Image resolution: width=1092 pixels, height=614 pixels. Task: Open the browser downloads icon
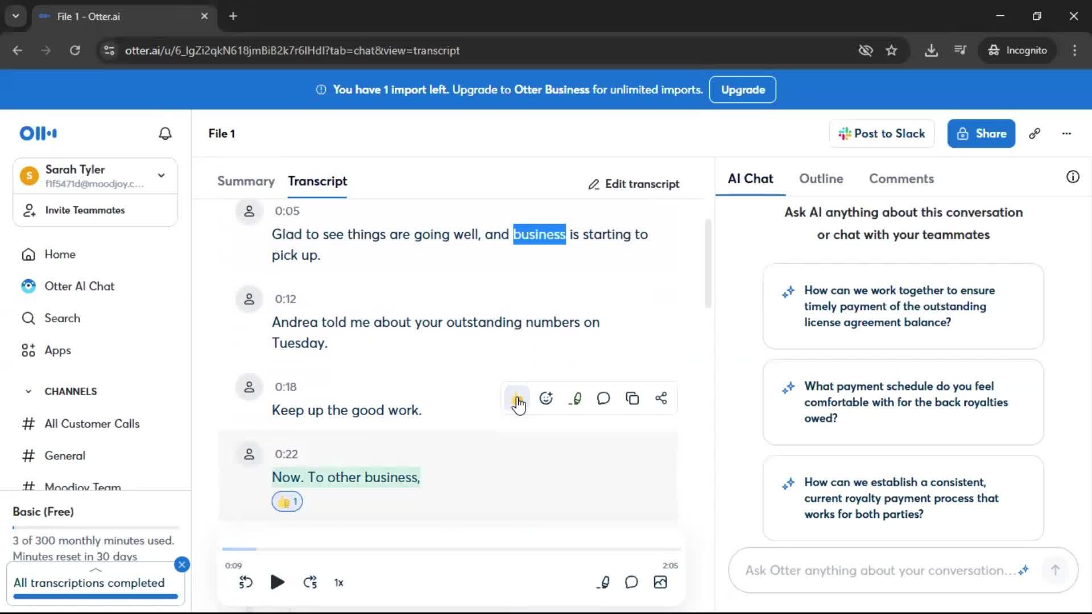pyautogui.click(x=931, y=50)
